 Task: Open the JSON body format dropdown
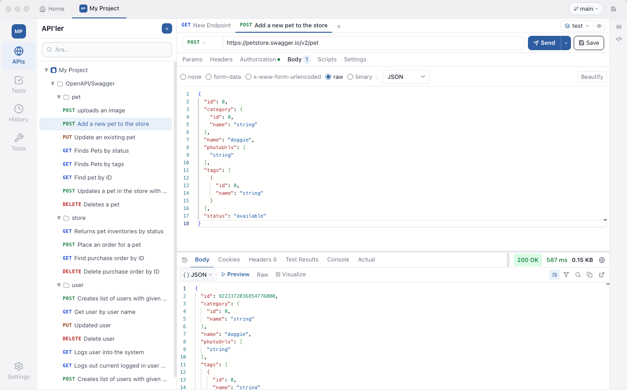pos(406,77)
